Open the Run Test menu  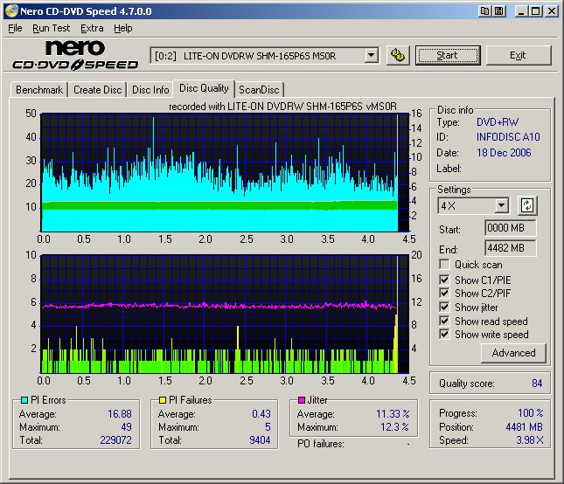point(51,28)
